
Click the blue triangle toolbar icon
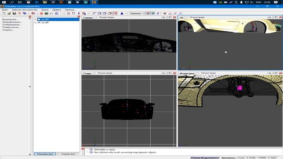pyautogui.click(x=122, y=13)
